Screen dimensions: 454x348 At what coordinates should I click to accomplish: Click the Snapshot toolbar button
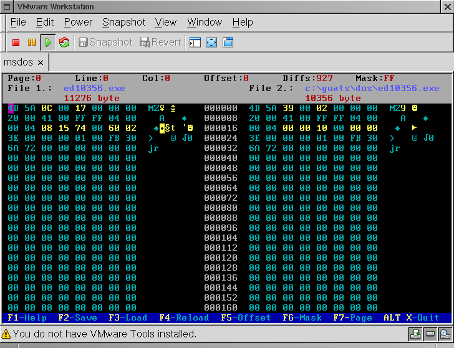coord(105,42)
